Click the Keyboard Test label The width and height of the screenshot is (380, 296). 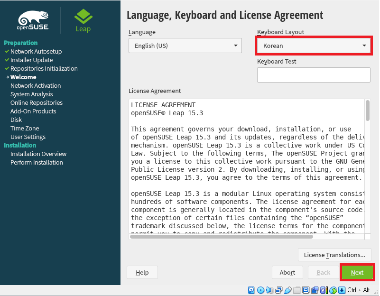tap(277, 62)
